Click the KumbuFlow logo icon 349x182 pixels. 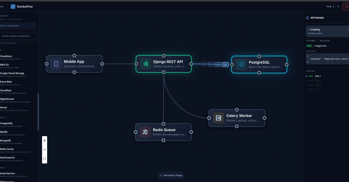click(13, 6)
